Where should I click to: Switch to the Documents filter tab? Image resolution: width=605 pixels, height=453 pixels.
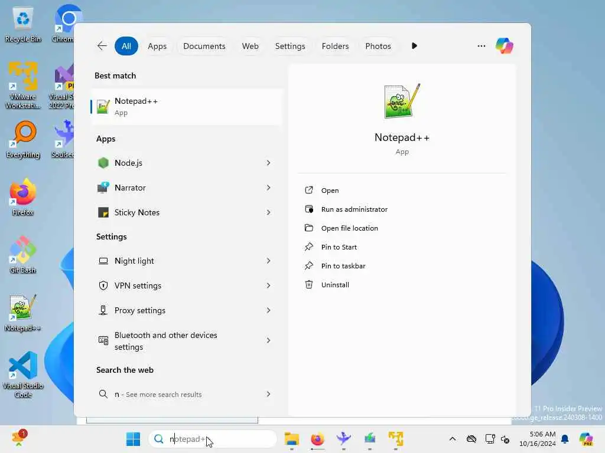pos(204,46)
